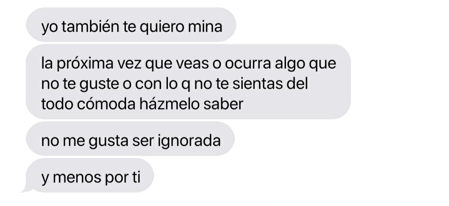Click the word "ti" in the last bubble
The width and height of the screenshot is (449, 206).
tap(136, 177)
